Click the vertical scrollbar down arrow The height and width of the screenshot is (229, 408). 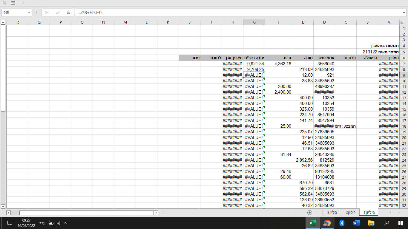tap(3, 206)
